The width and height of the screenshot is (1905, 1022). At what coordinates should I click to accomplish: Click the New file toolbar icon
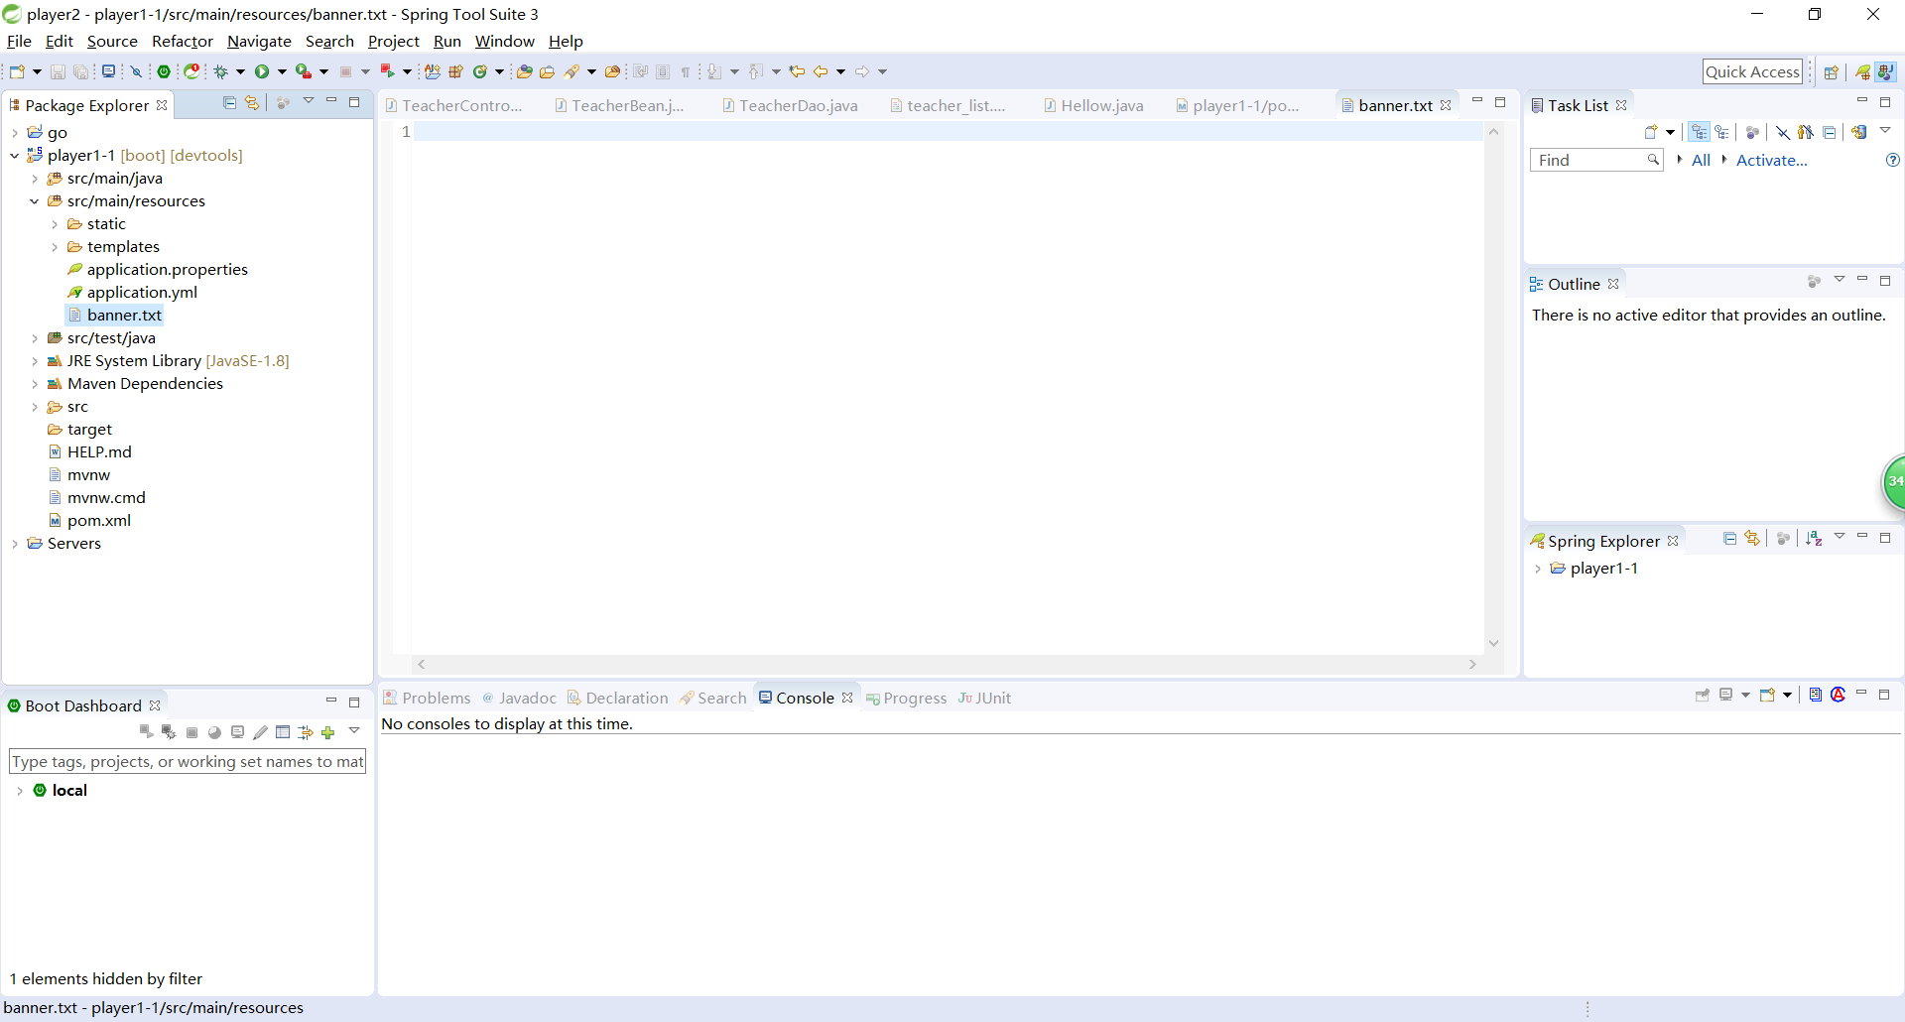pyautogui.click(x=17, y=71)
